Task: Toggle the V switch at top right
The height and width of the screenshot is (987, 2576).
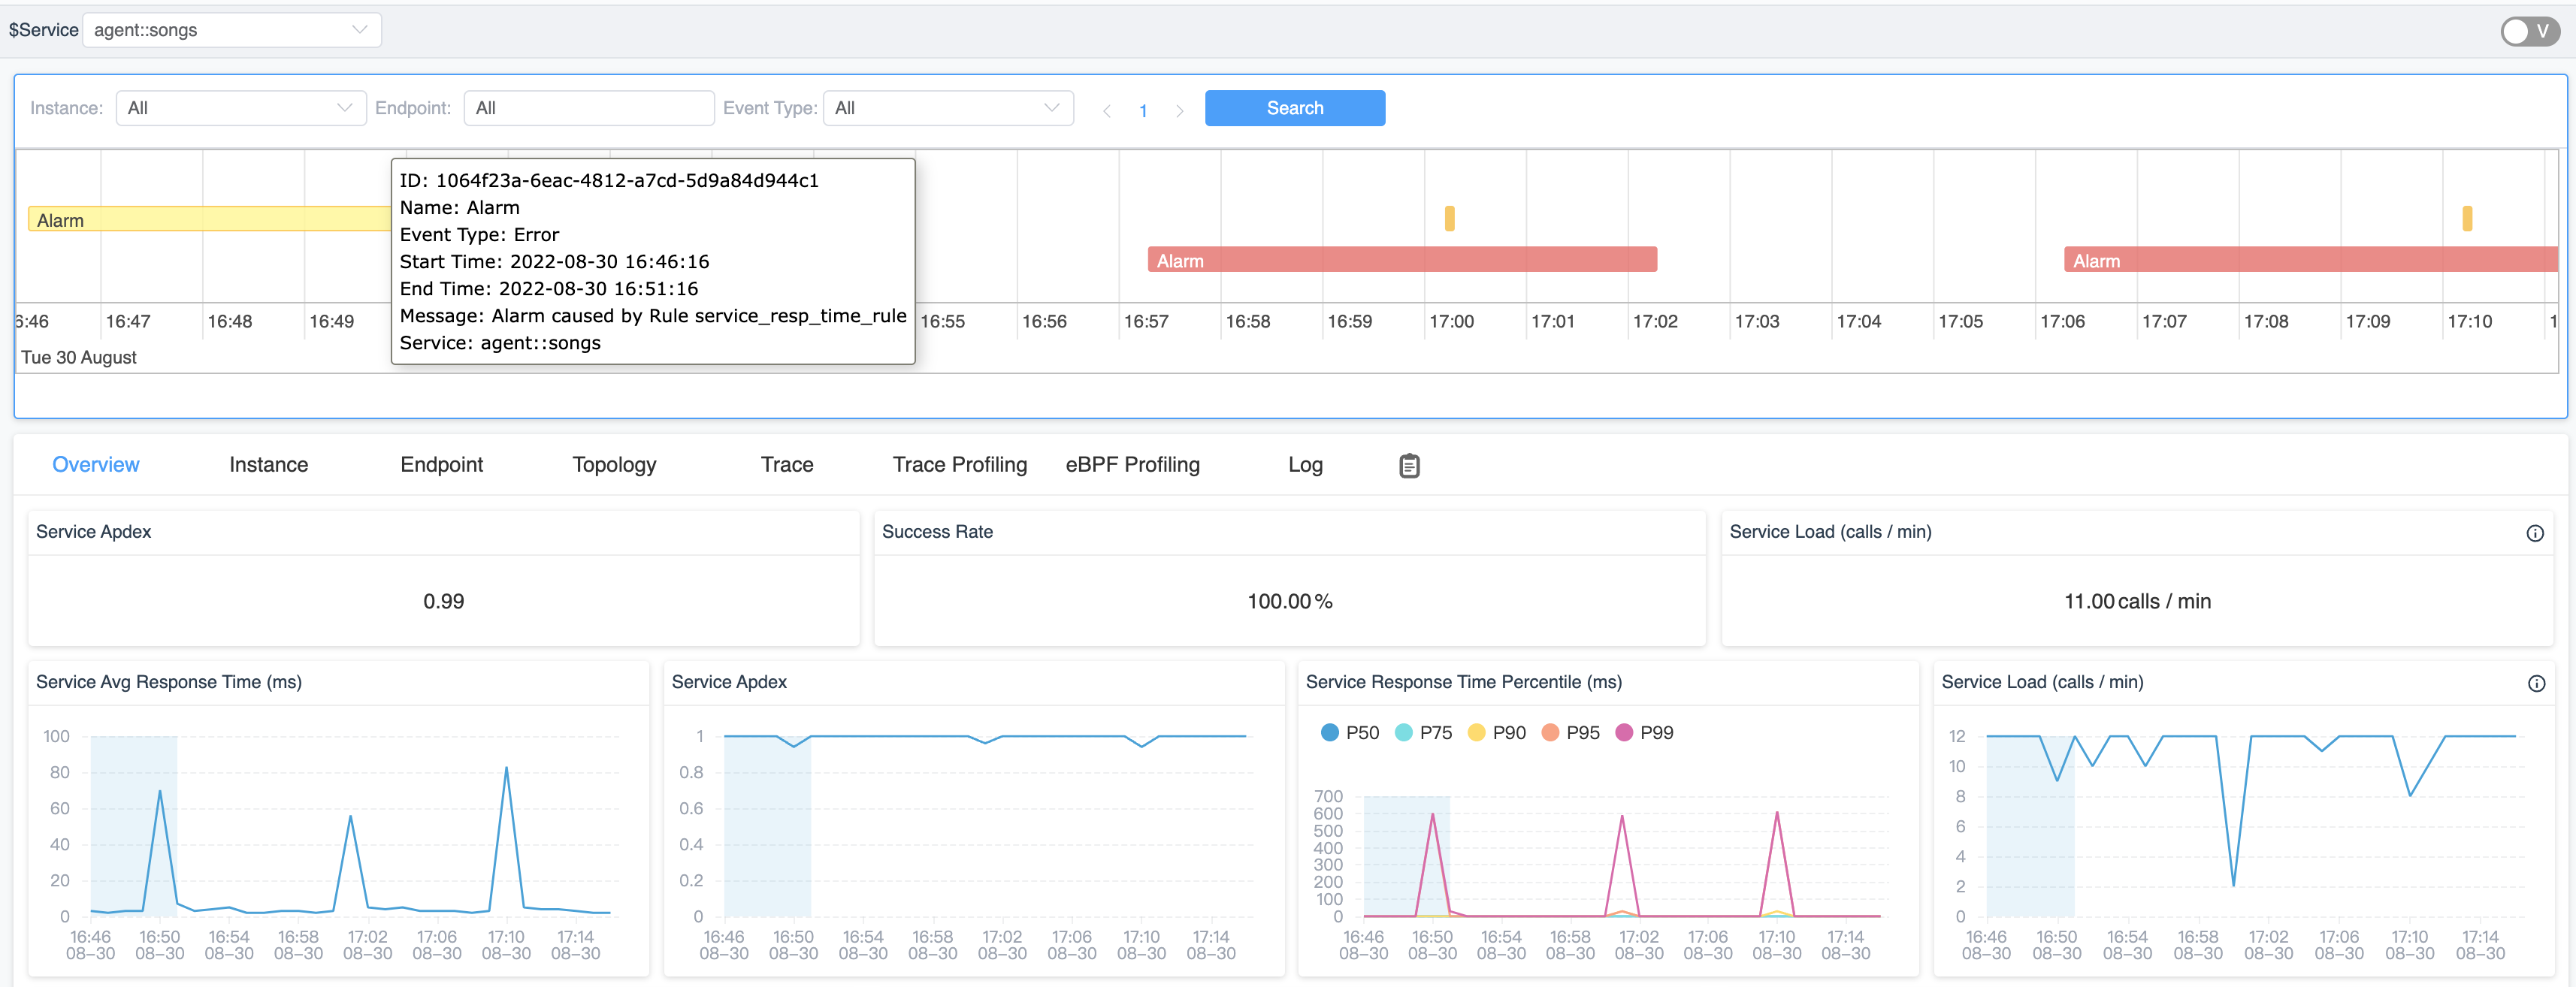Action: click(x=2529, y=31)
